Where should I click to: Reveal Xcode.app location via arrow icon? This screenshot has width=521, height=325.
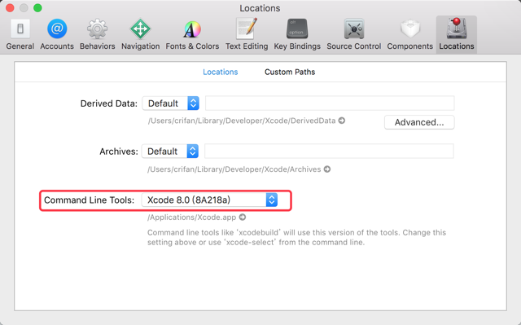(243, 217)
